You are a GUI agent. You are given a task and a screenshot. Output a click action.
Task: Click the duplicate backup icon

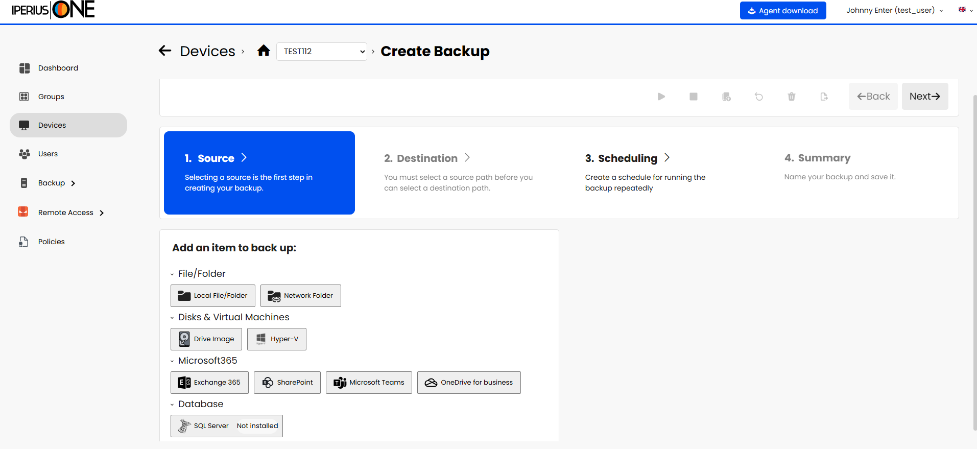[726, 97]
